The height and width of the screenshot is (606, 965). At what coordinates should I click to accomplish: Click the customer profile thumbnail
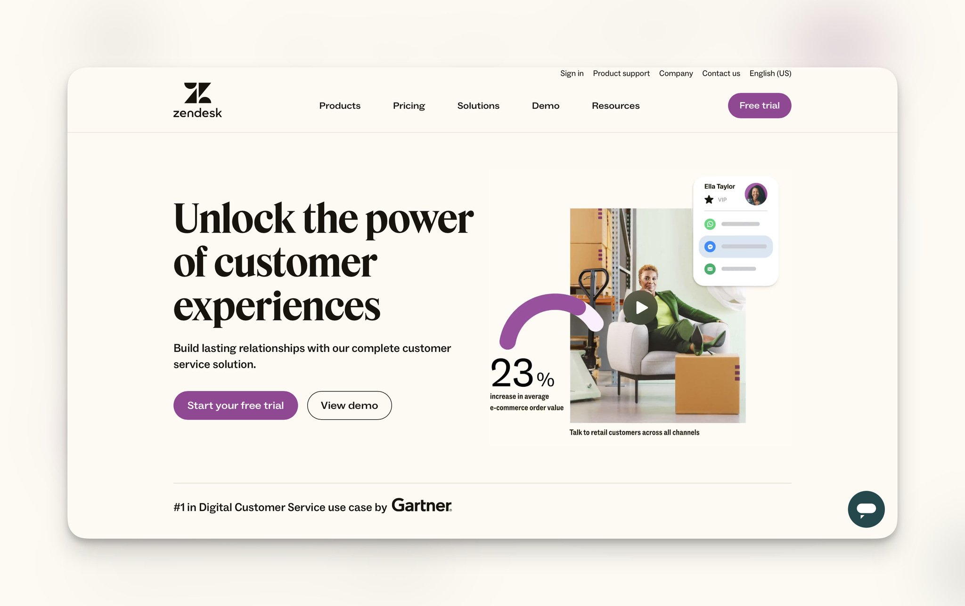[x=755, y=193]
